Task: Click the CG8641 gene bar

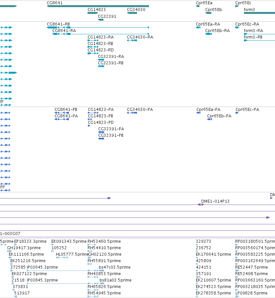Action: tap(98, 6)
